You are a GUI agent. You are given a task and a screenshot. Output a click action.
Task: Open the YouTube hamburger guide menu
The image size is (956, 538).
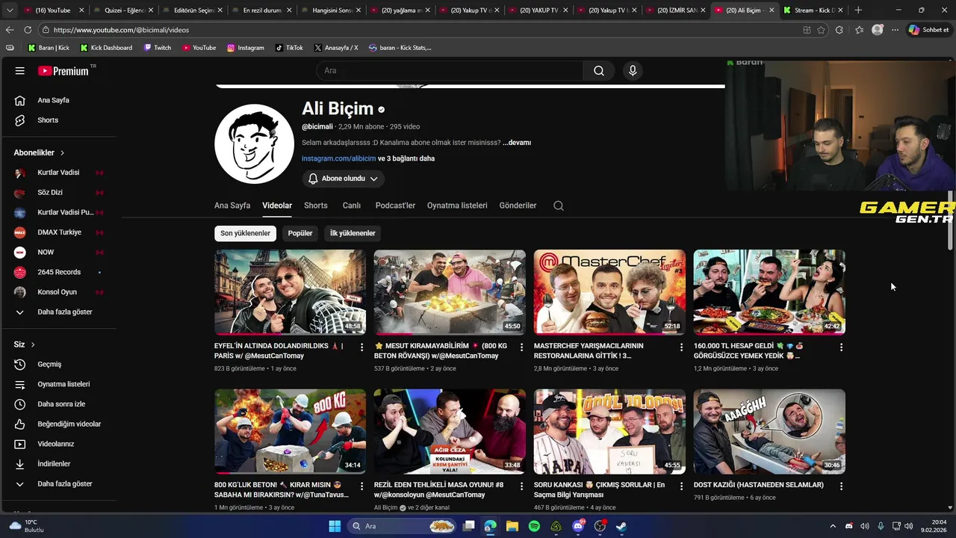pyautogui.click(x=20, y=71)
